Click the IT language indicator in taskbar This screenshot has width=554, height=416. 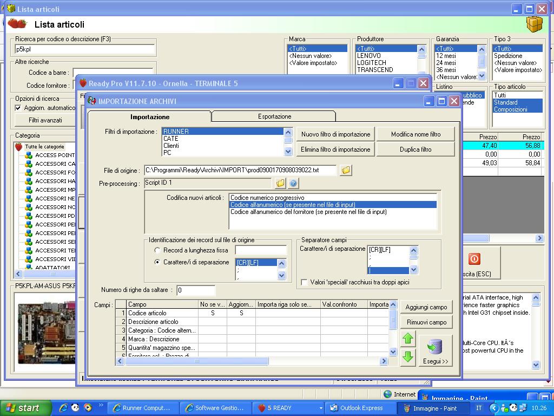pos(479,408)
